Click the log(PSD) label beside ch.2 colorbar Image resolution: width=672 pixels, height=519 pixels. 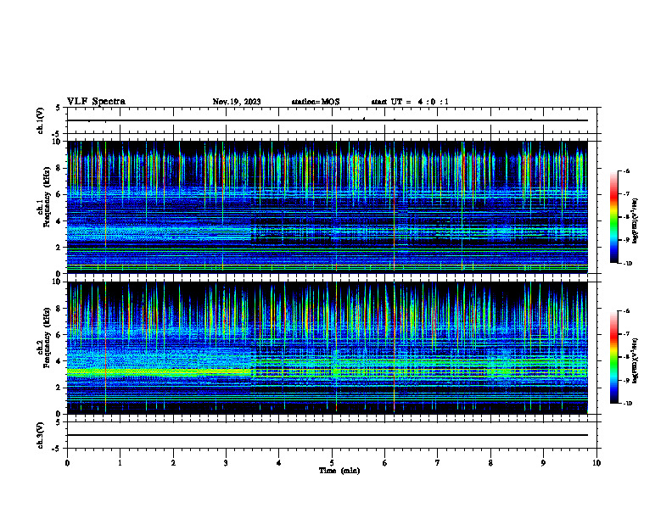[636, 360]
